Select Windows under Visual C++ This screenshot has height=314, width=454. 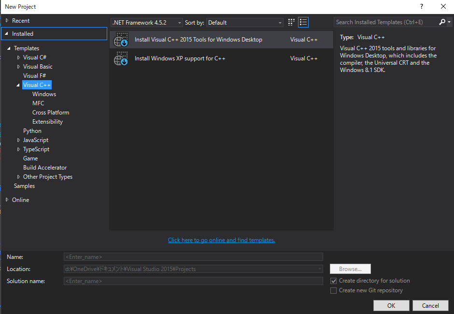pos(44,94)
